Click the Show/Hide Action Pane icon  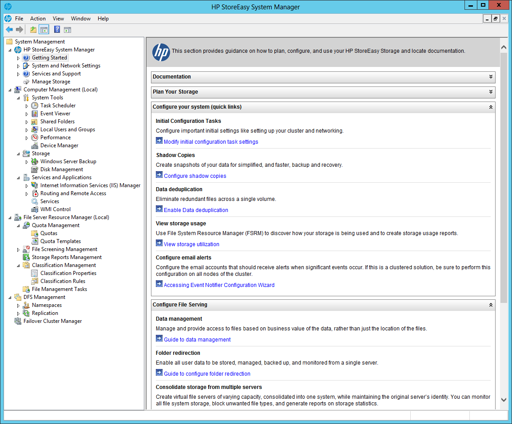[67, 30]
